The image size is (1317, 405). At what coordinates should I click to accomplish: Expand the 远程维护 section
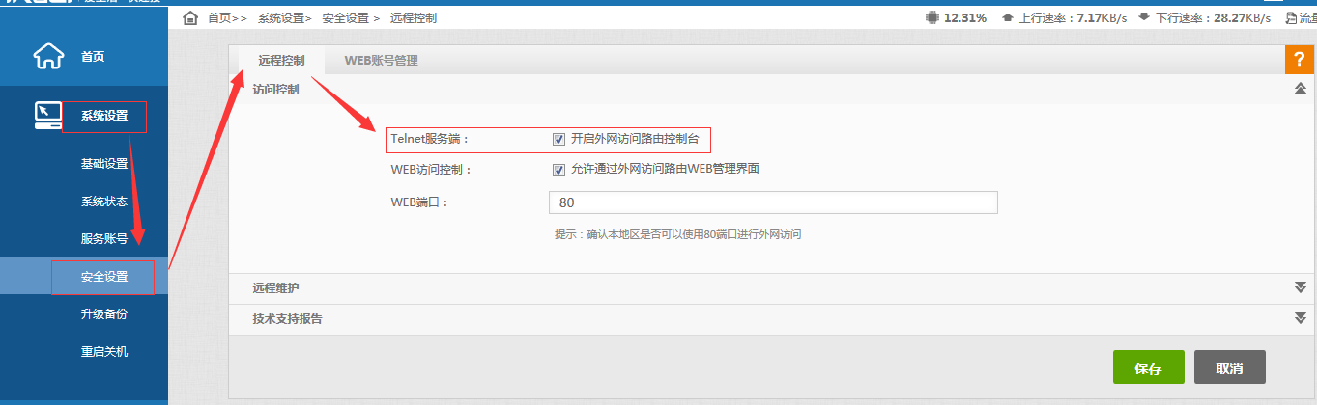1300,287
